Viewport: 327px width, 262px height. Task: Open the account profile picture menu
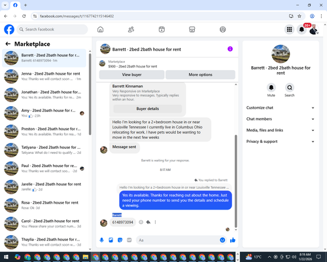pyautogui.click(x=314, y=29)
